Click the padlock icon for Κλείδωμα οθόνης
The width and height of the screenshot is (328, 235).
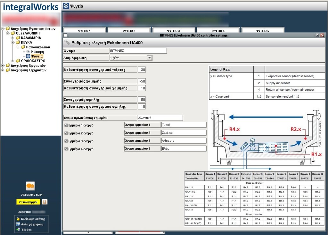[18, 219]
